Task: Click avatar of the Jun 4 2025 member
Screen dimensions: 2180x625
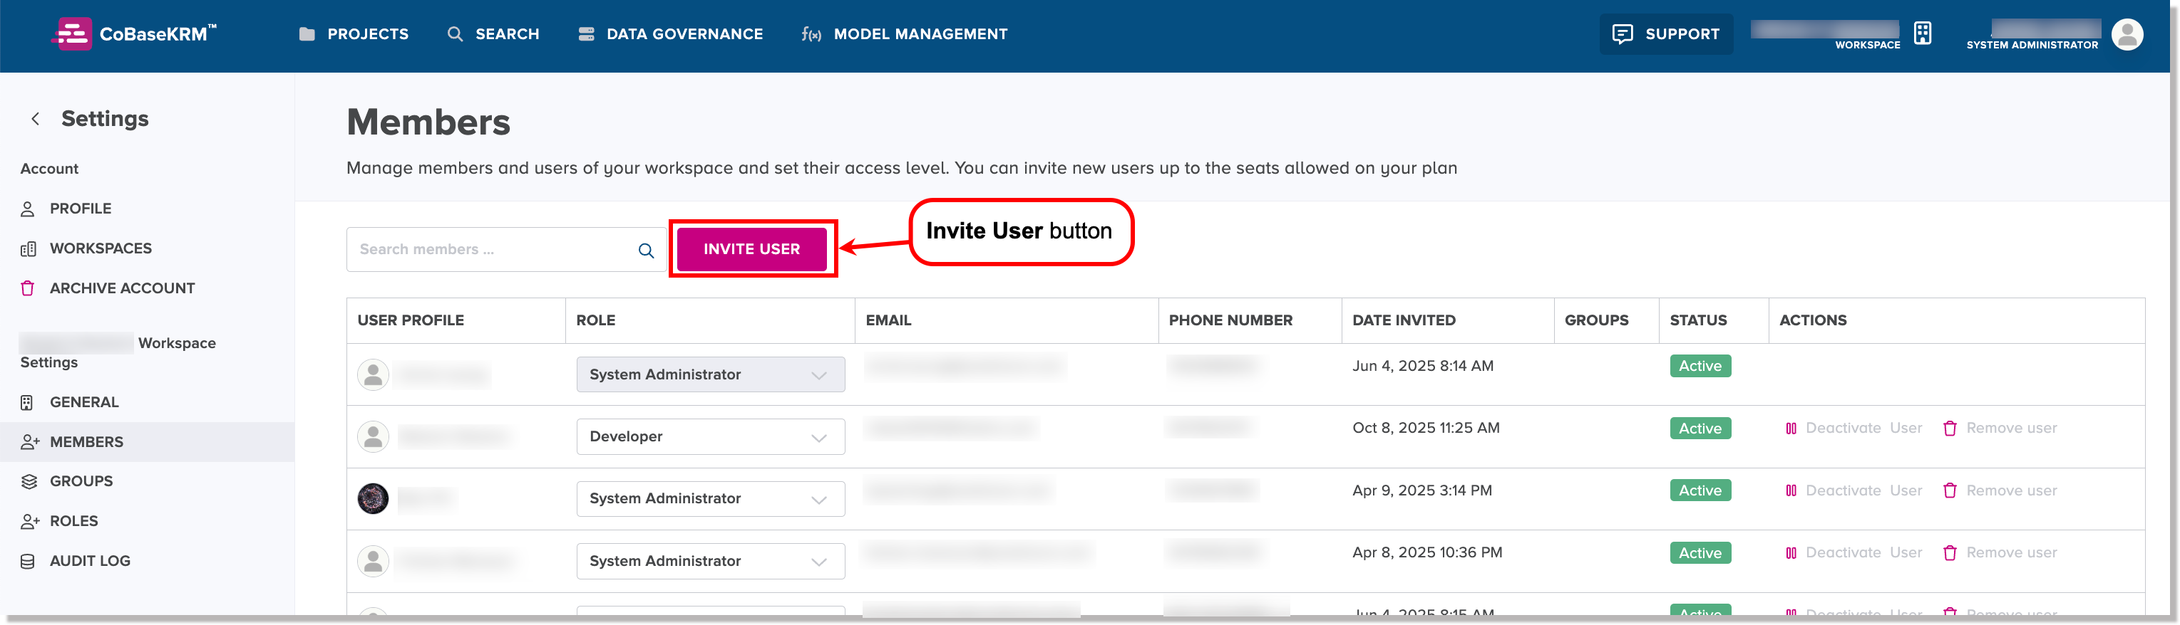Action: [x=374, y=374]
